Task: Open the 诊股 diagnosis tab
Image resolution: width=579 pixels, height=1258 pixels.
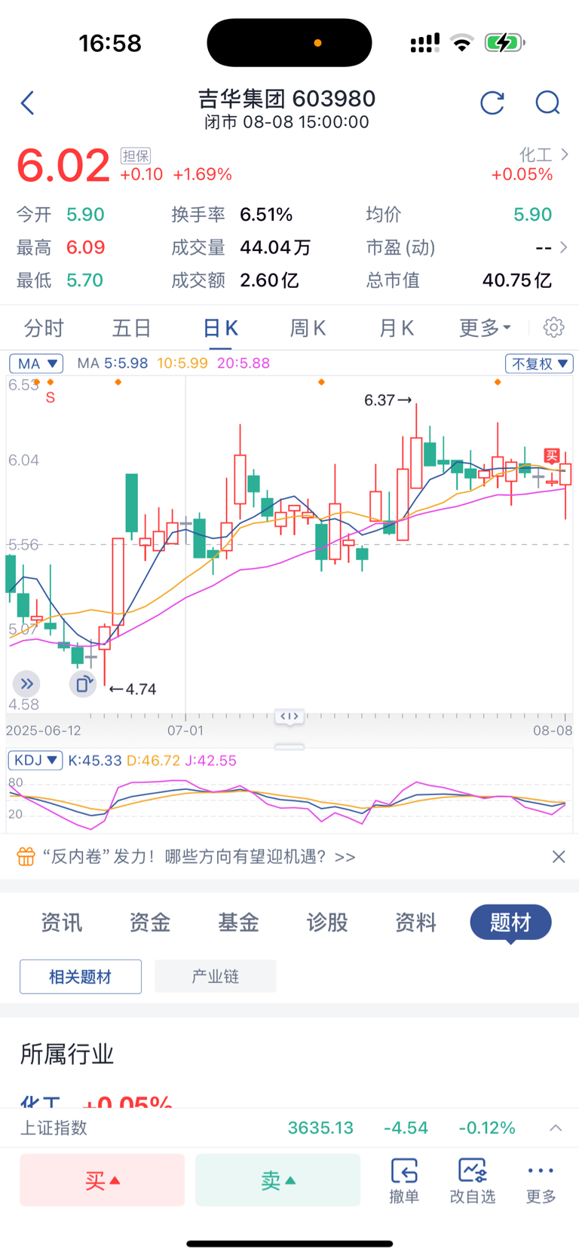Action: click(327, 922)
